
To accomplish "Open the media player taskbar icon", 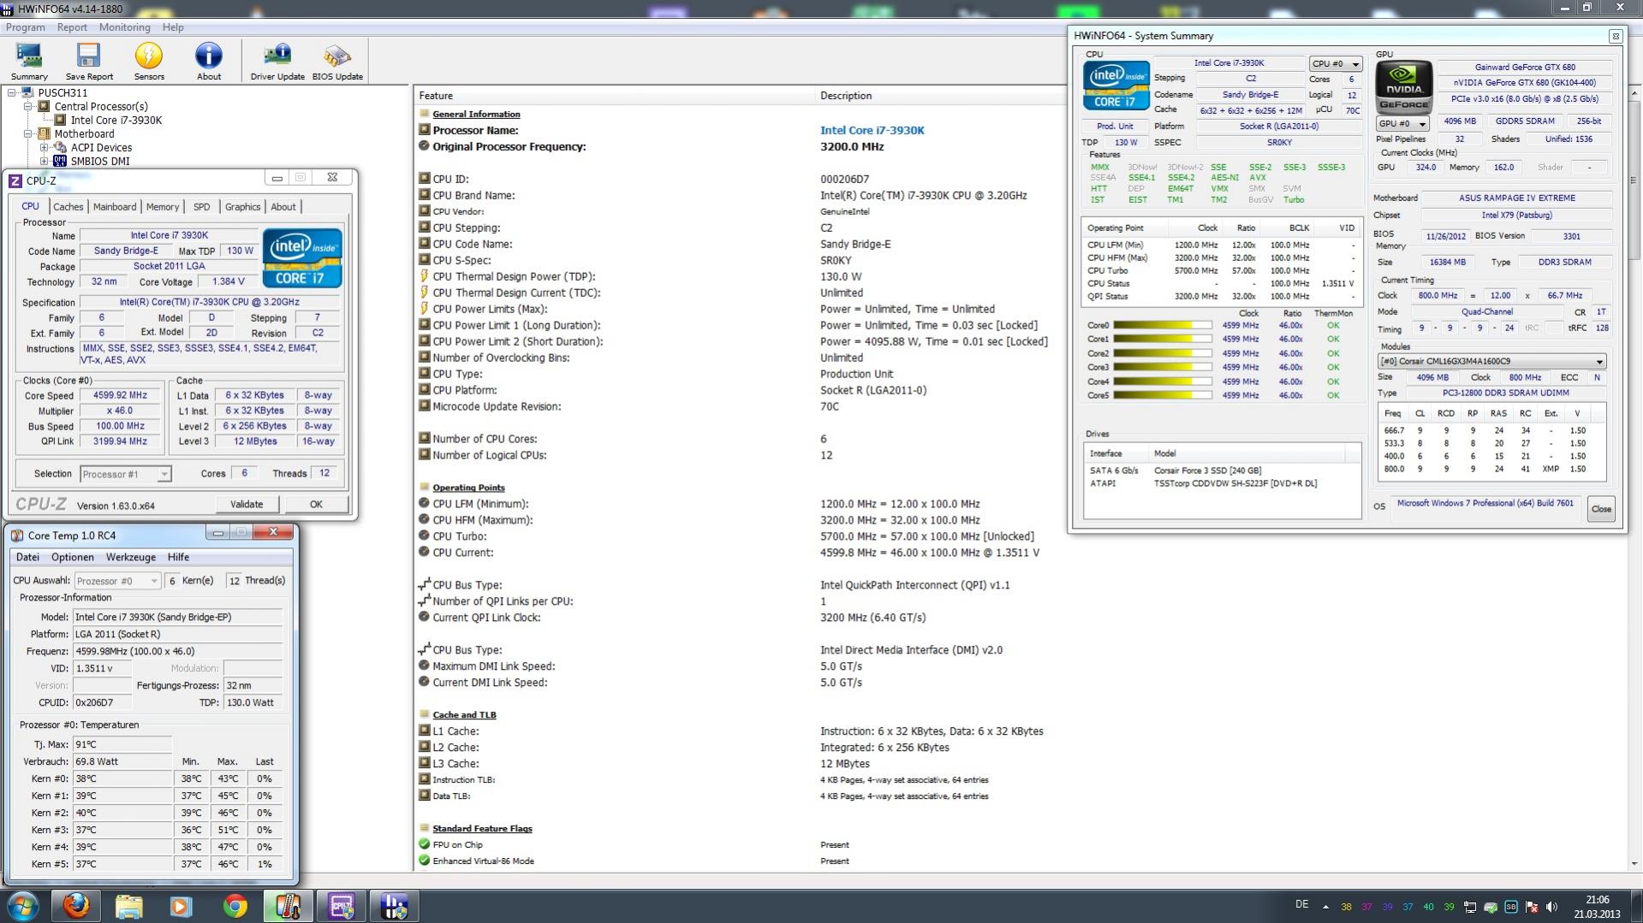I will pos(182,905).
